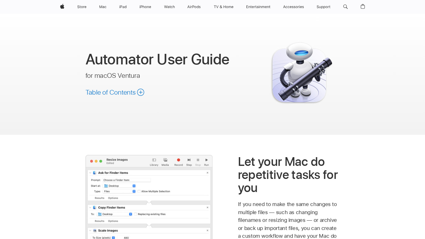This screenshot has height=239, width=425.
Task: Collapse the Copy Finder Items action
Action: click(90, 208)
